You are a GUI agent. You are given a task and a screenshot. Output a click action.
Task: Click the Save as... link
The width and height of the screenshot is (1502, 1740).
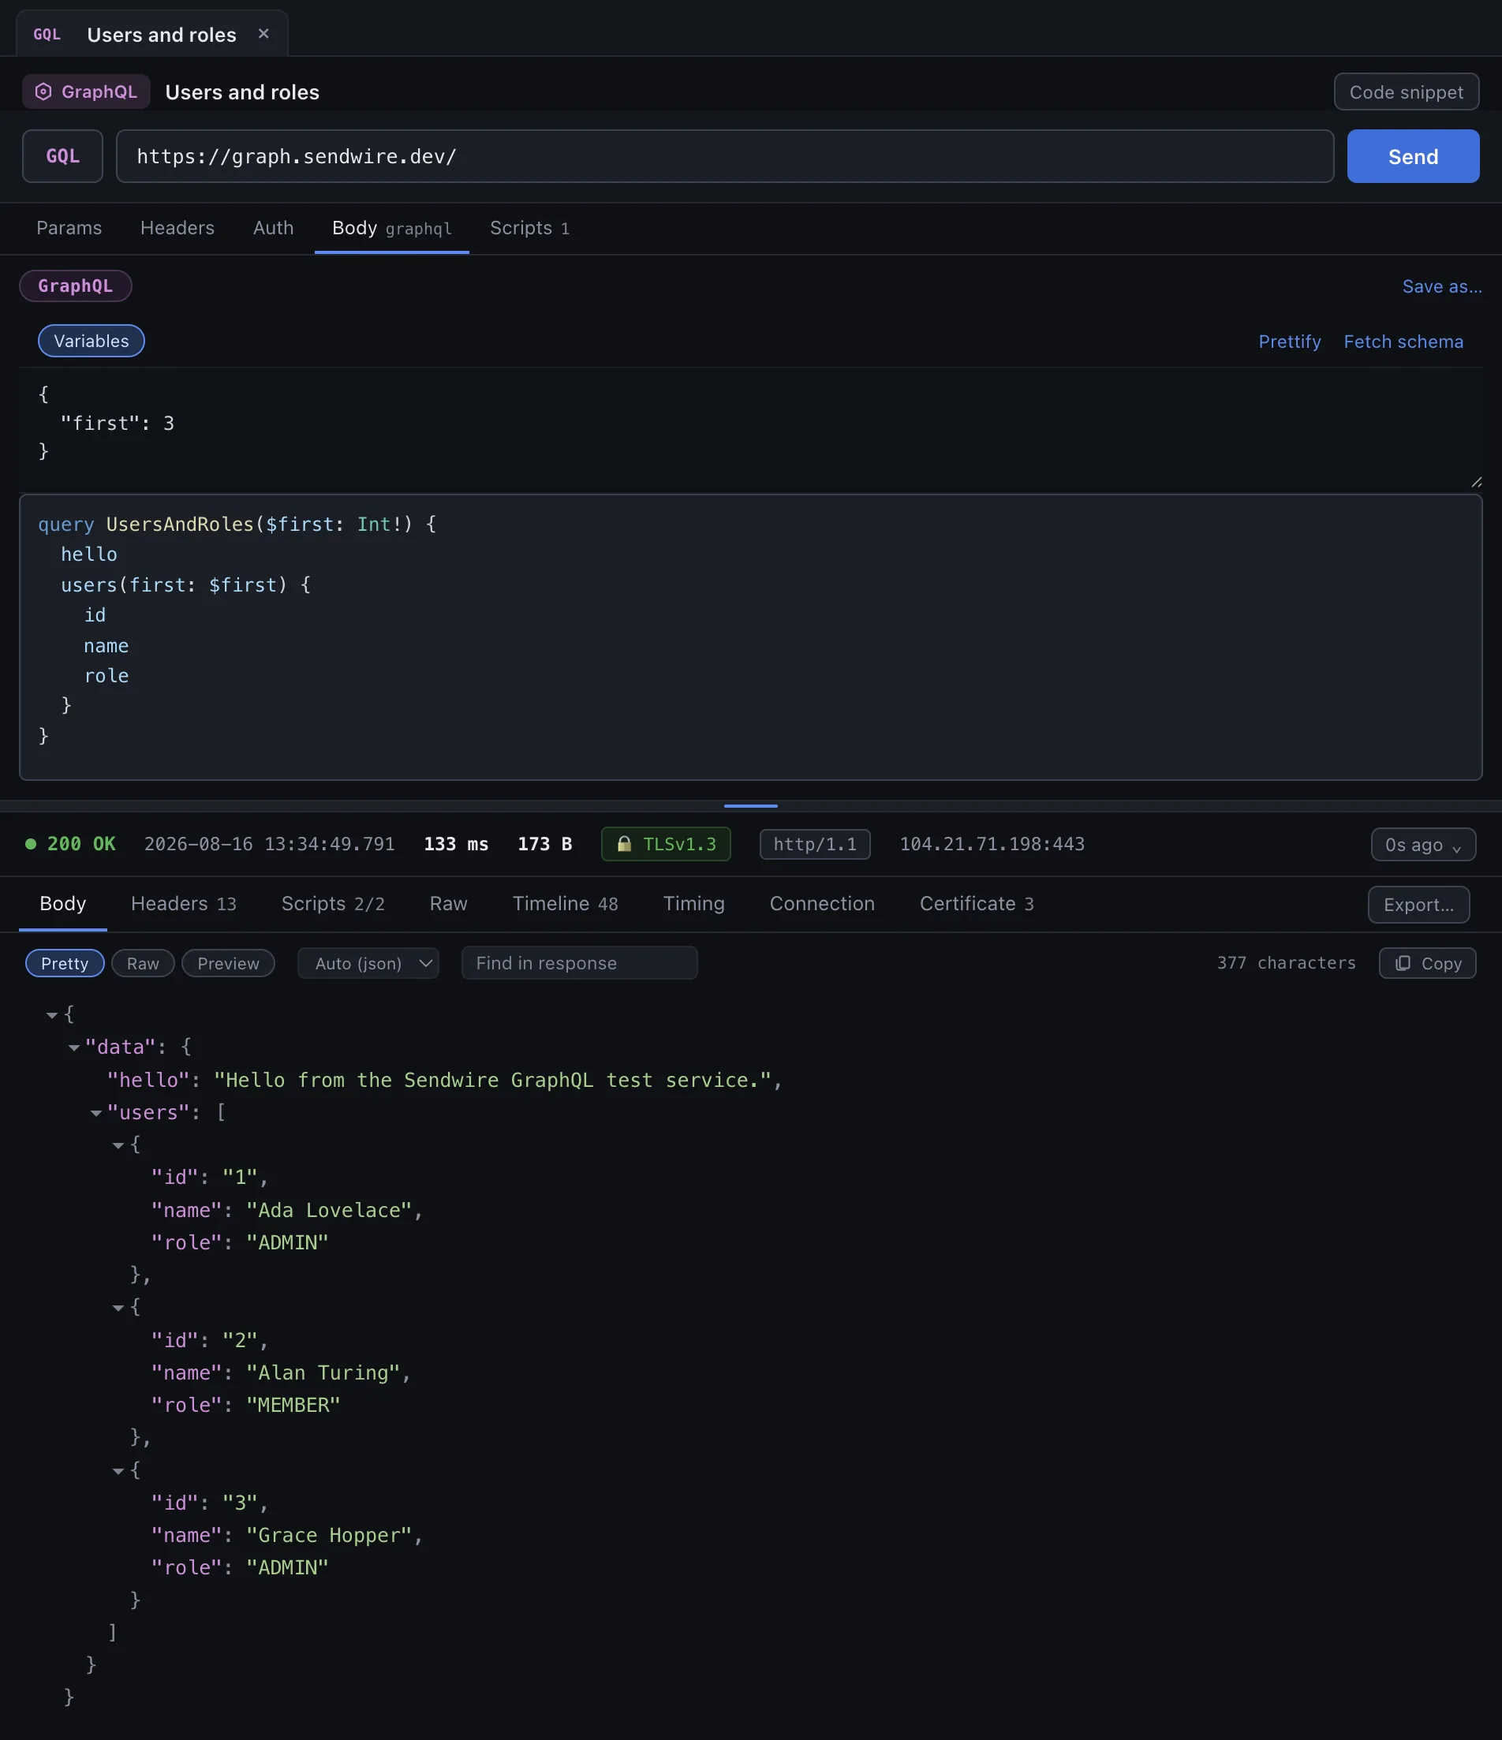tap(1441, 286)
